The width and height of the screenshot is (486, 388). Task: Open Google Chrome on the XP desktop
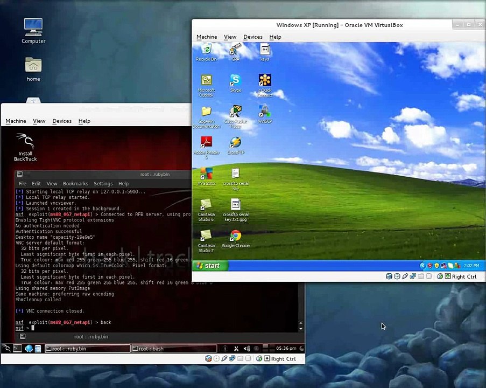(x=236, y=239)
